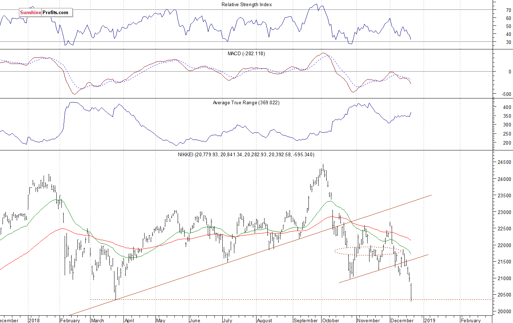Click the RSI 40 axis label
513x323 pixels.
pyautogui.click(x=509, y=34)
